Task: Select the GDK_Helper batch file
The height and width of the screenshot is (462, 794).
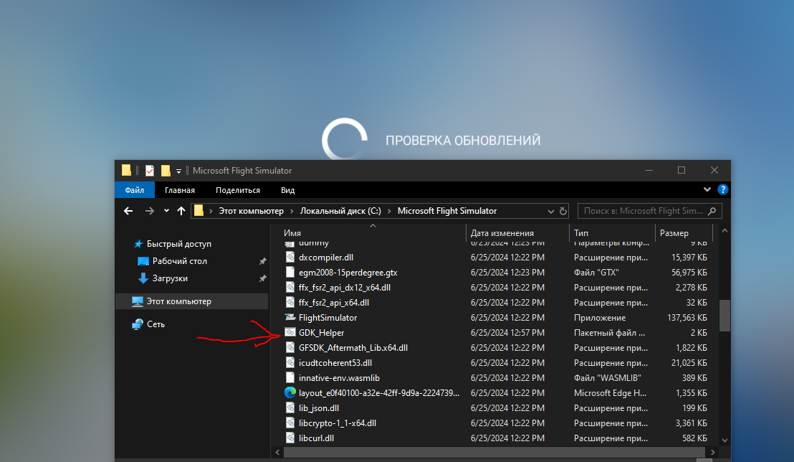Action: 321,333
